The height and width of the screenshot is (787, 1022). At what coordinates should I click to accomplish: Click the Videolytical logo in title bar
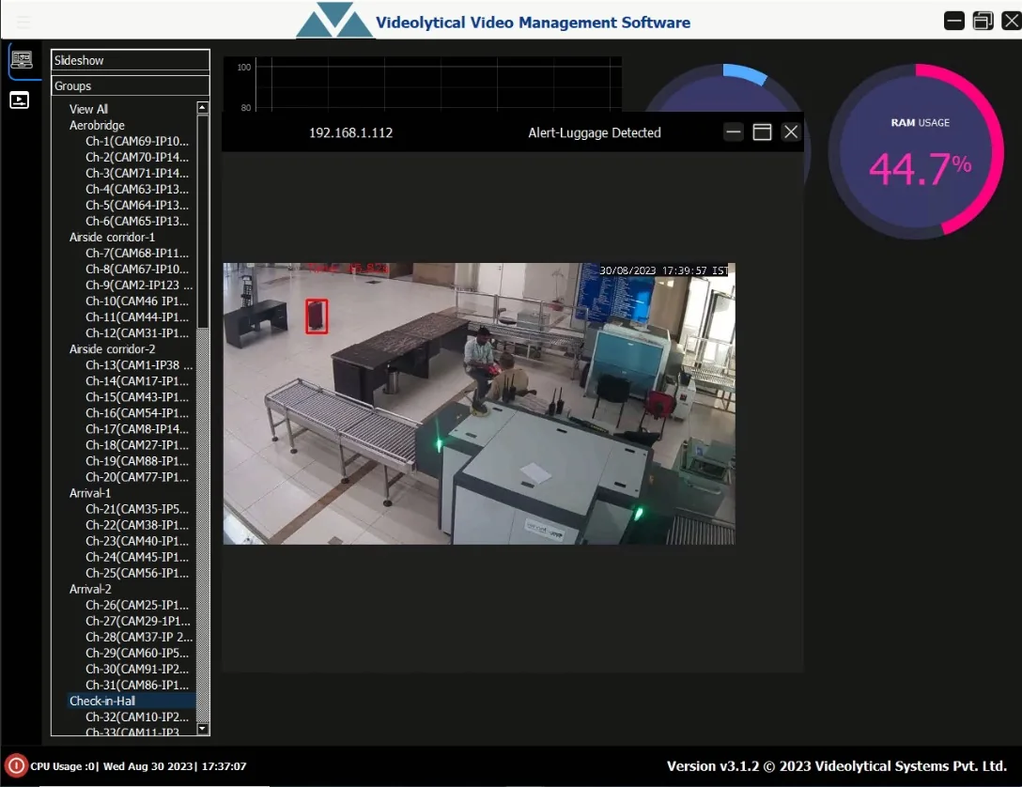pyautogui.click(x=334, y=21)
